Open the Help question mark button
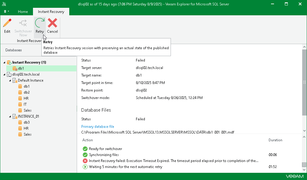Screen dimensions: 307x180 click(303, 12)
